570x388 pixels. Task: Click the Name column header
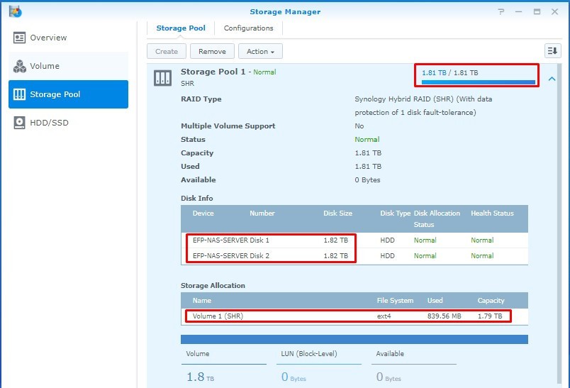(202, 301)
